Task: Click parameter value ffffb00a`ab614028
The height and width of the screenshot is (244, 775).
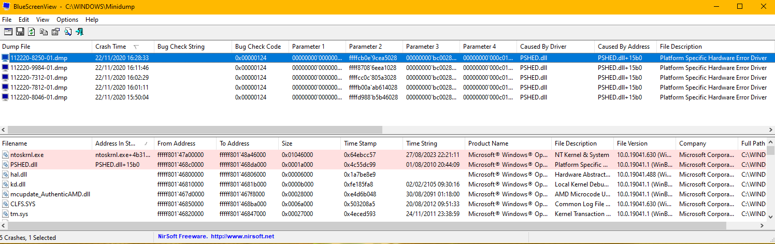Action: 373,88
